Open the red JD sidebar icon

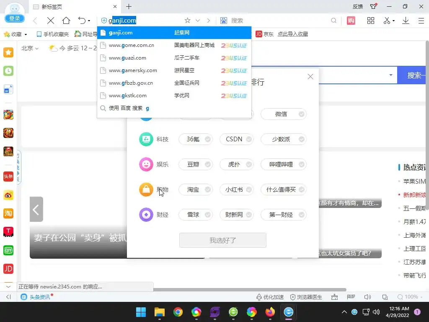[x=8, y=269]
